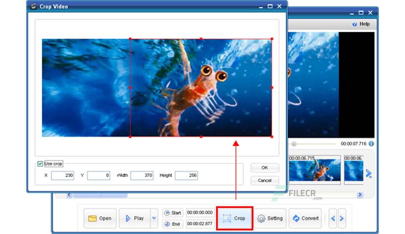Maximize the main window behind the dialog
The height and width of the screenshot is (234, 405).
361,13
